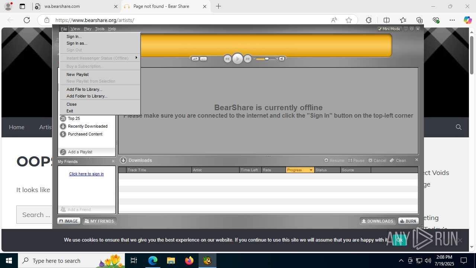Open Firefox from the taskbar
Image resolution: width=476 pixels, height=268 pixels.
coord(189,261)
